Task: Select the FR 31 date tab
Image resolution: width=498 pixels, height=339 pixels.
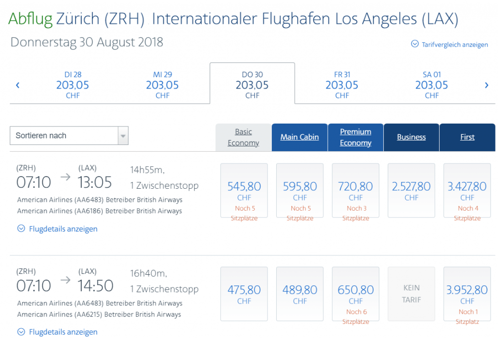Action: coord(342,85)
